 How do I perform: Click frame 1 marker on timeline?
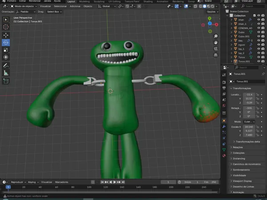tap(8, 187)
